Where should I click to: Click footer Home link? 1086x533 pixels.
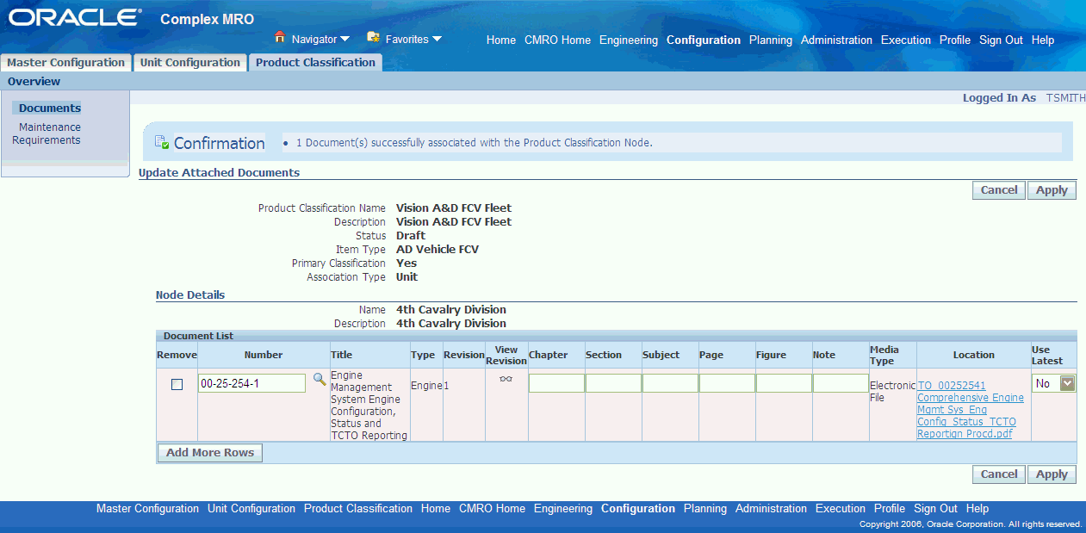[436, 509]
